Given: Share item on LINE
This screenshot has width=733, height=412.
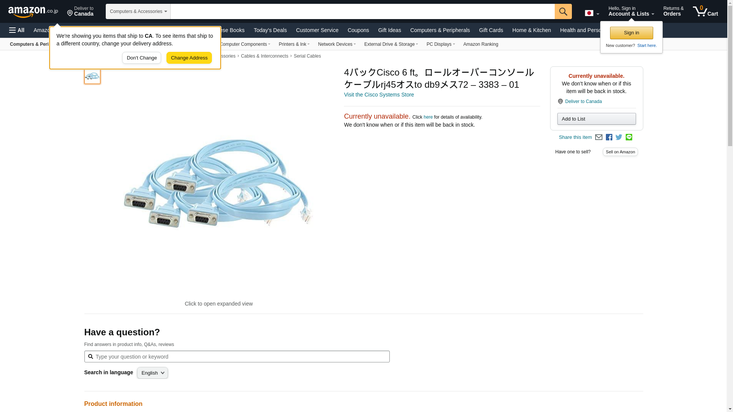Looking at the screenshot, I should (629, 137).
